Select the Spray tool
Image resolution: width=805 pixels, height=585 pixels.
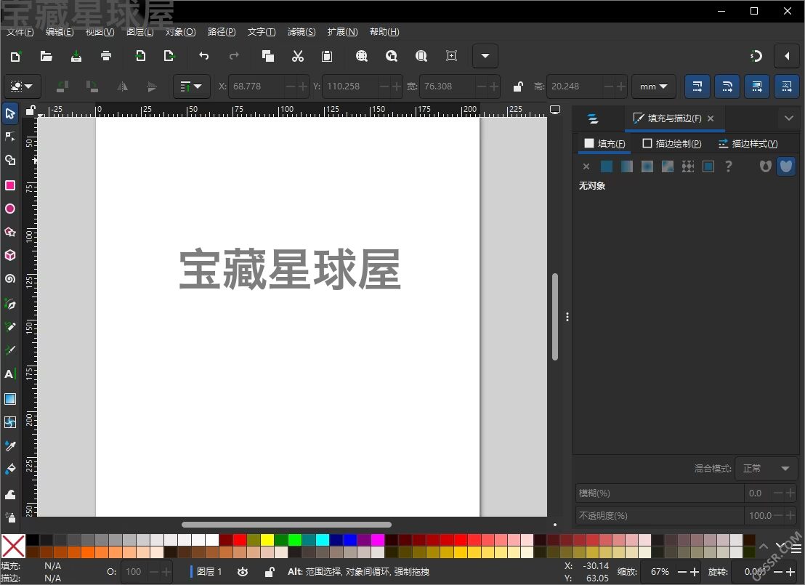[x=9, y=517]
